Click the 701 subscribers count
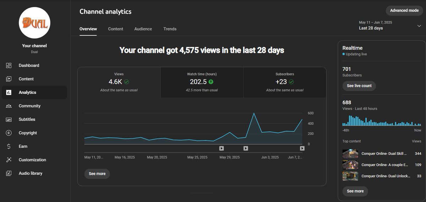Image resolution: width=426 pixels, height=202 pixels. 346,69
